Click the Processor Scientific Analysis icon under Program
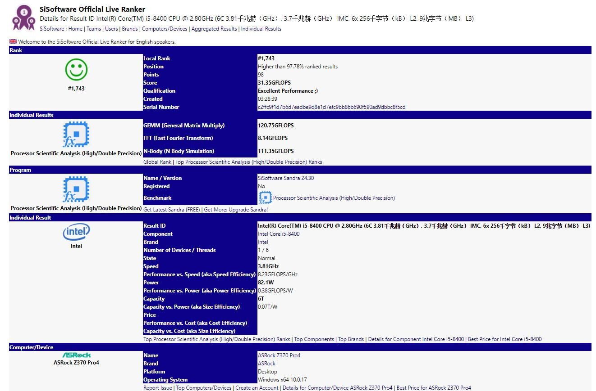This screenshot has height=391, width=596. pos(76,189)
